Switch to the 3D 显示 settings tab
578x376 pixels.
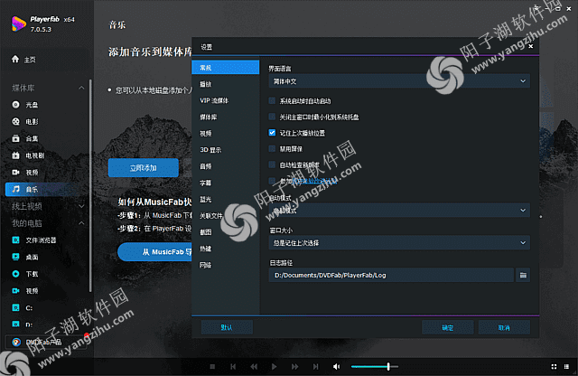click(226, 150)
